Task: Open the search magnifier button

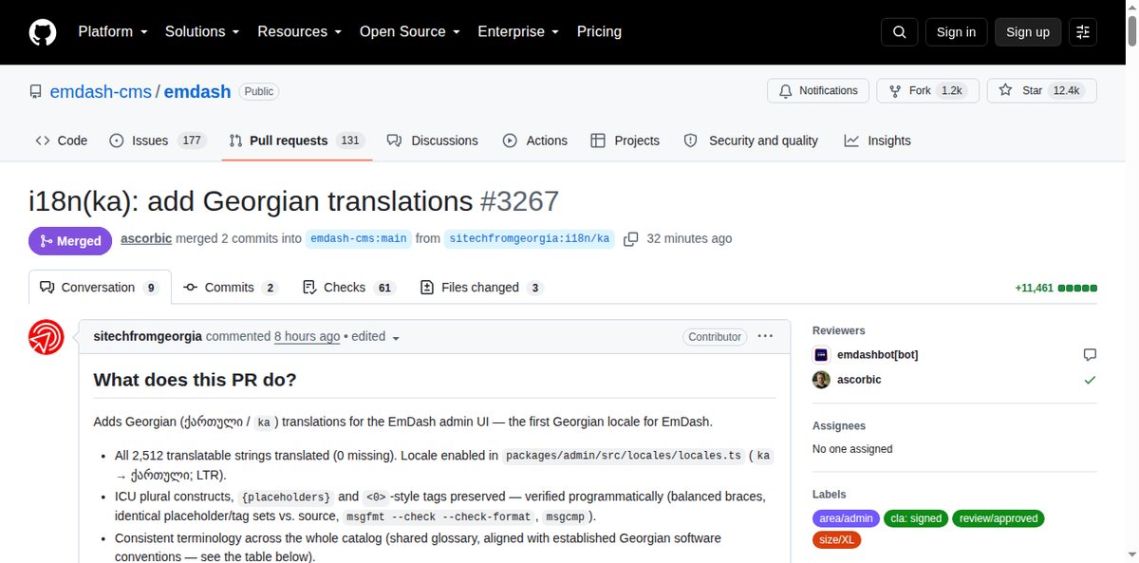Action: point(899,32)
